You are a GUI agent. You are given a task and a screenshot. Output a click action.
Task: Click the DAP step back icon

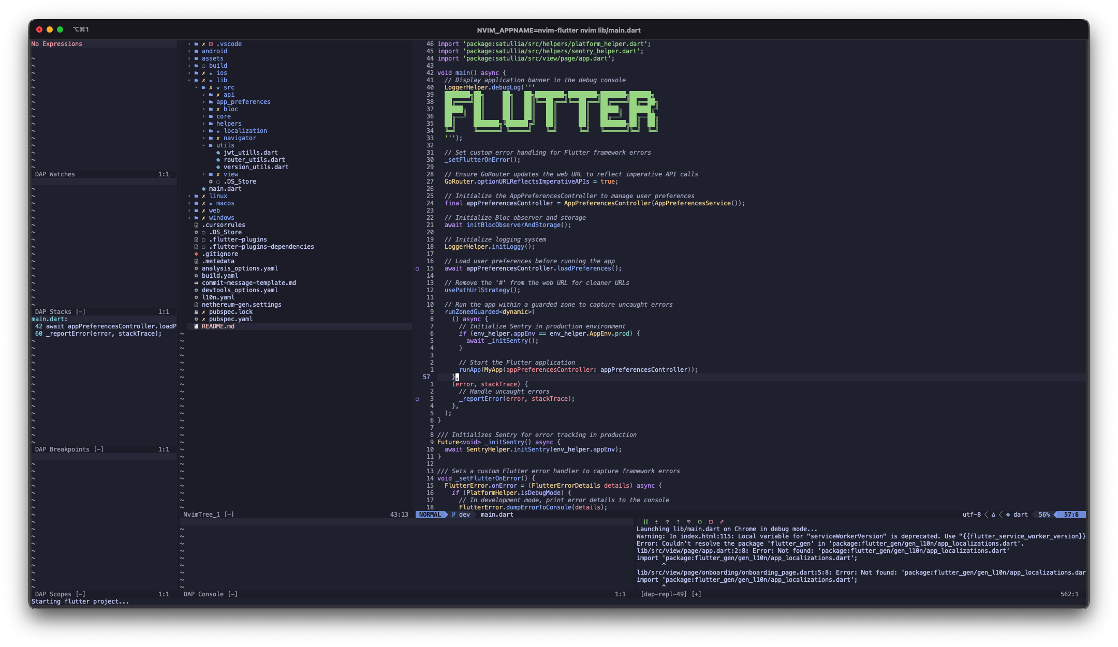pyautogui.click(x=689, y=522)
